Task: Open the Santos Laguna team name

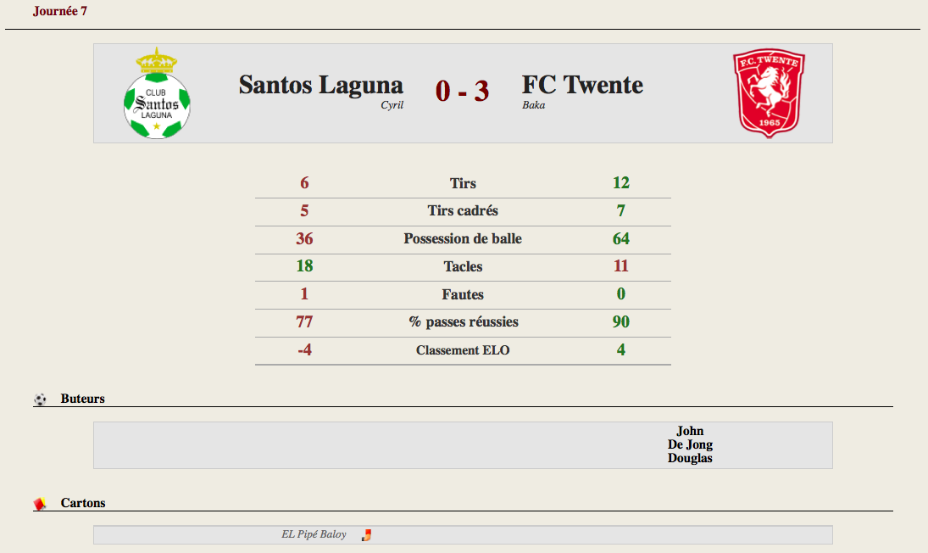Action: tap(321, 85)
